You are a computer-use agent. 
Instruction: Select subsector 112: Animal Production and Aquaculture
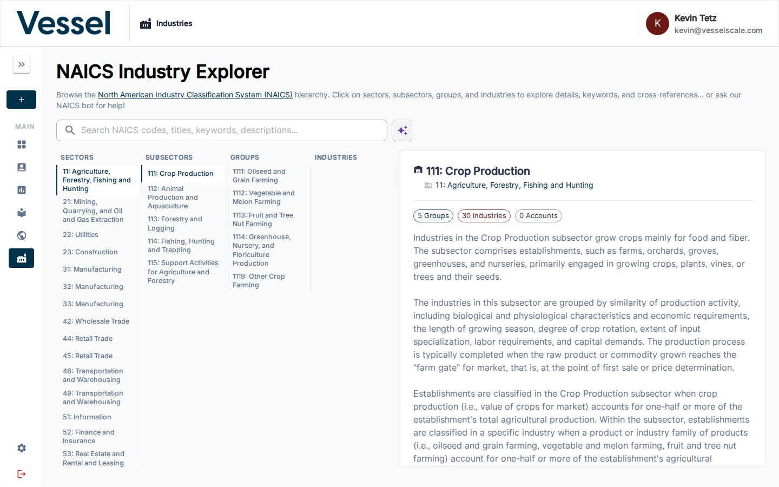tap(183, 198)
